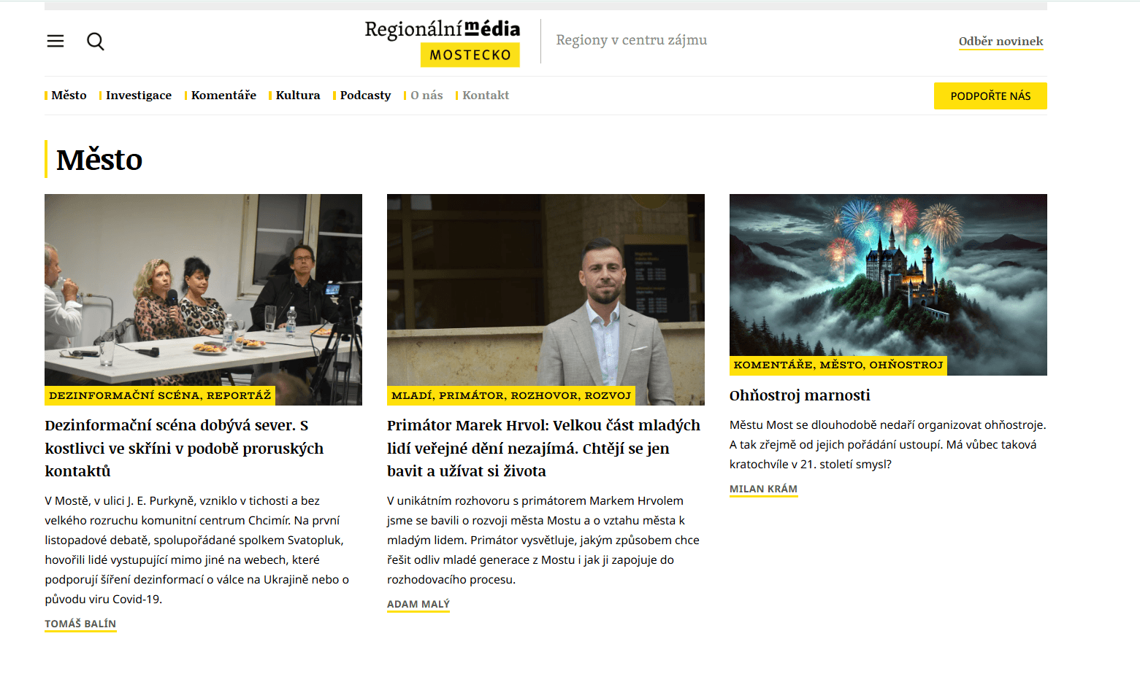Open the Kontakt page
Screen dimensions: 1140x682
coord(486,96)
